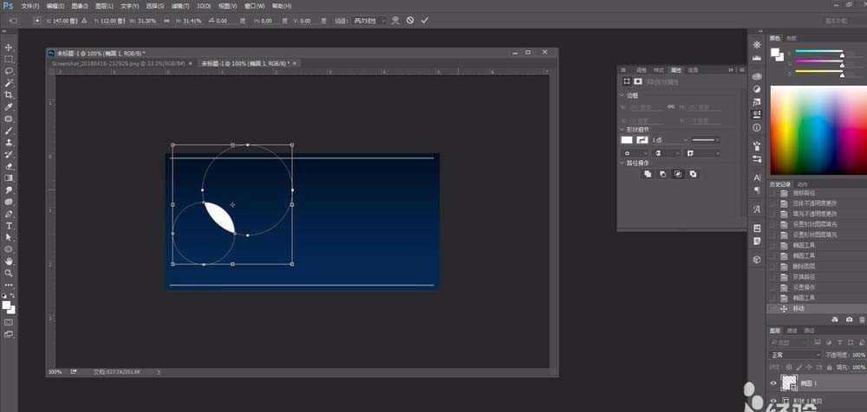Commit transform with the checkmark icon
867x412 pixels.
[x=425, y=19]
